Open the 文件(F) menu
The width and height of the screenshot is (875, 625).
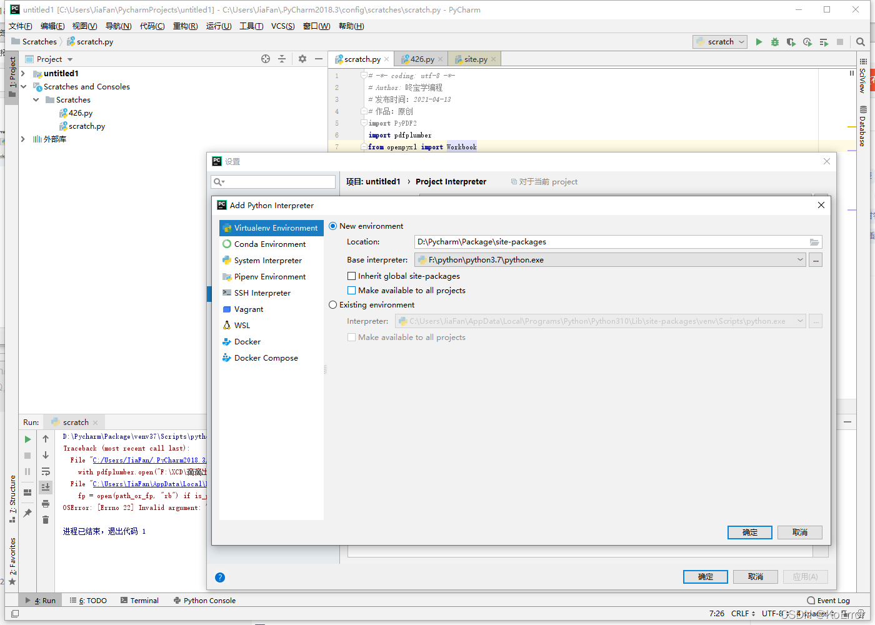[x=21, y=26]
